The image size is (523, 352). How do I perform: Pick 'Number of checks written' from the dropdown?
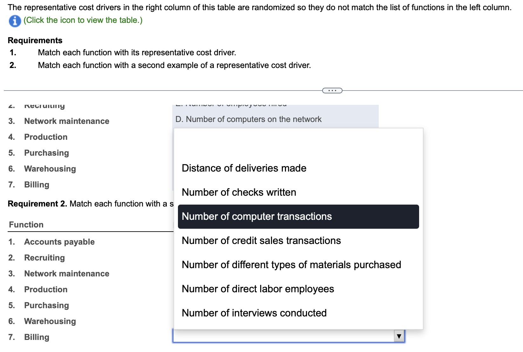point(239,192)
